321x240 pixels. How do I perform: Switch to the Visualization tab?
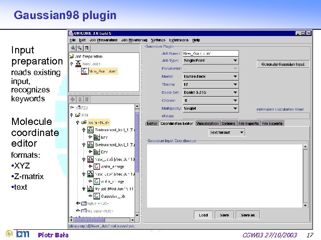(207, 124)
